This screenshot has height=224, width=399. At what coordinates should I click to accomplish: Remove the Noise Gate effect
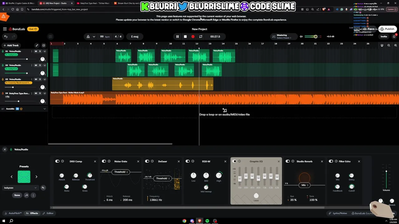pyautogui.click(x=138, y=161)
